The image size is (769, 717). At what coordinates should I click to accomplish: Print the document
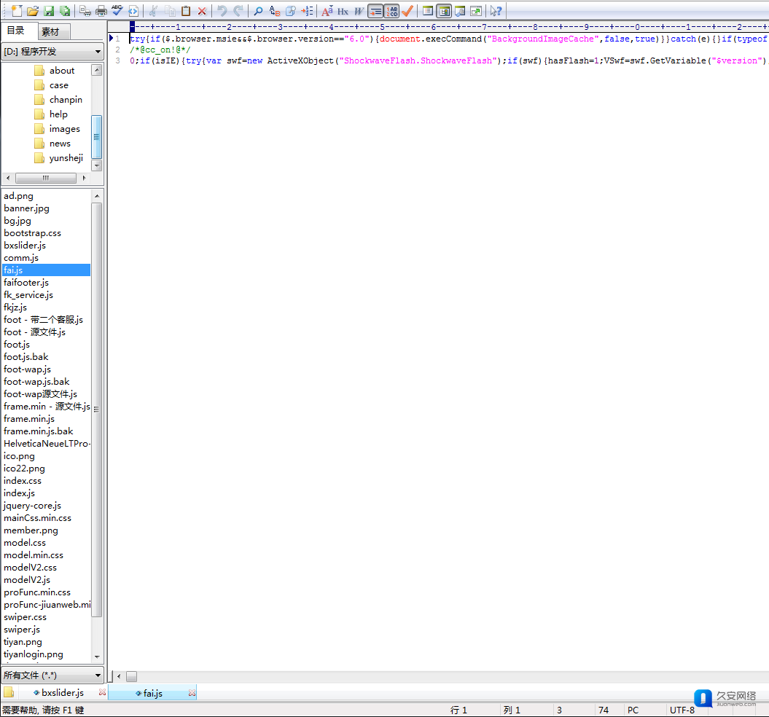pos(101,11)
